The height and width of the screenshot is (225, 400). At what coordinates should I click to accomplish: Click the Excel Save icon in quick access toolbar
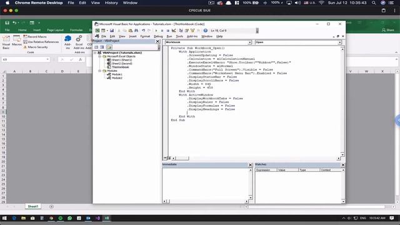[x=7, y=23]
